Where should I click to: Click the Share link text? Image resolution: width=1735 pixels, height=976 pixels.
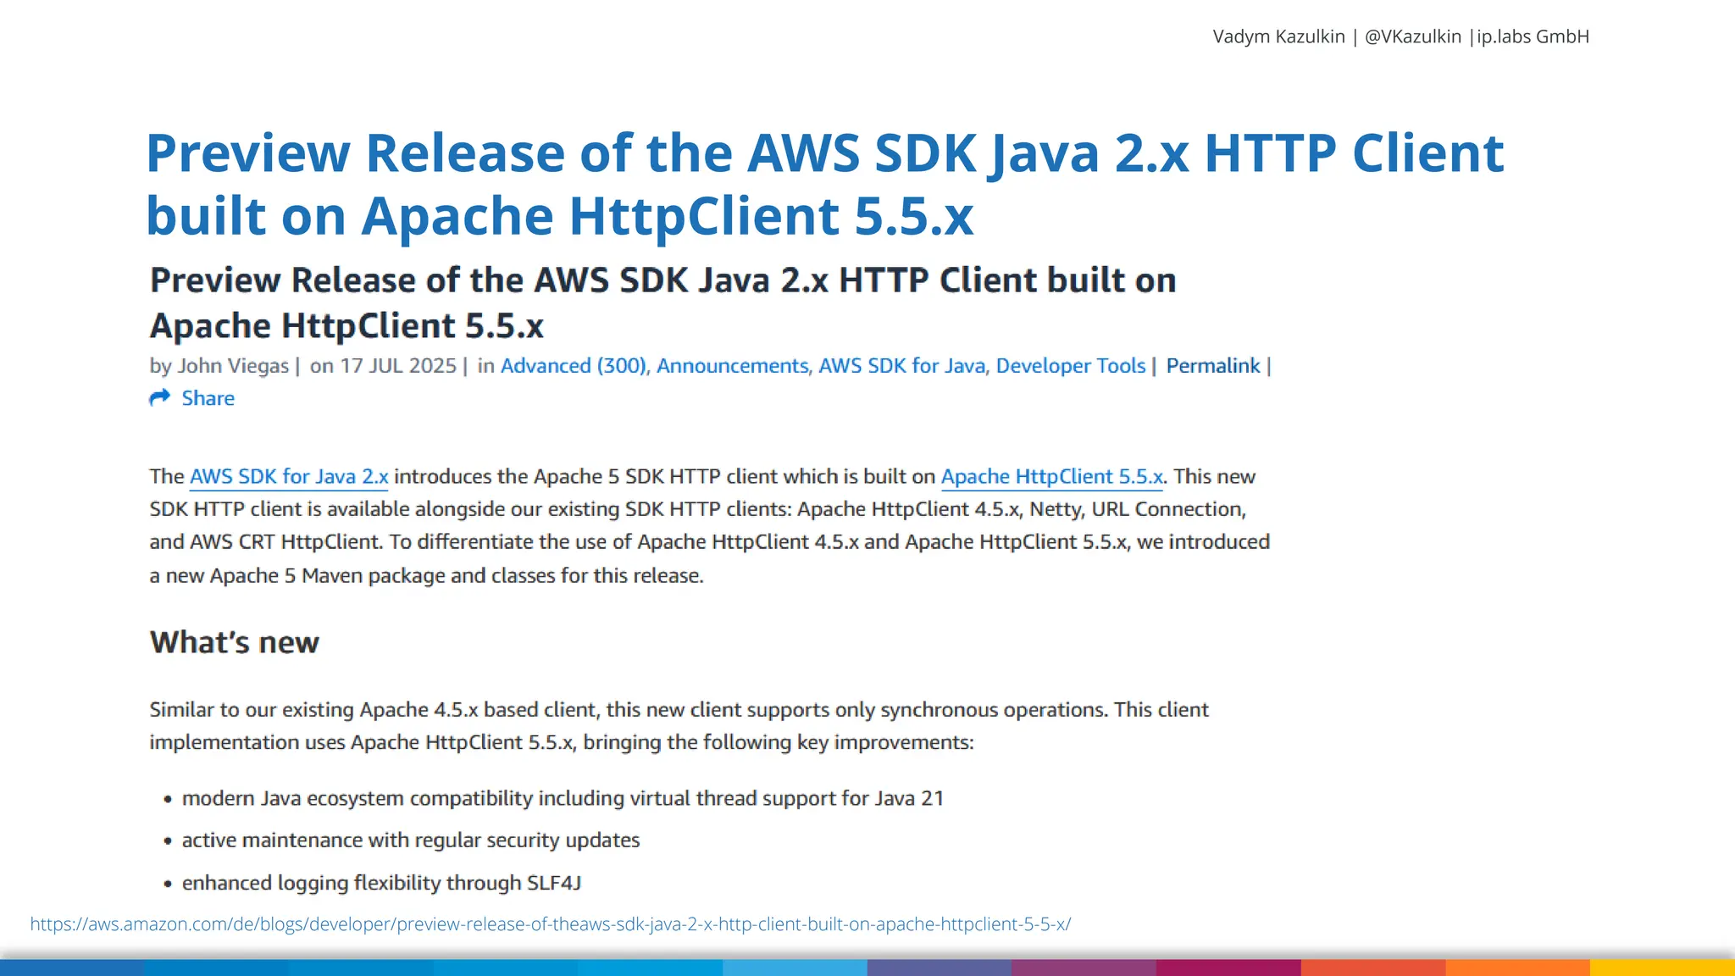tap(208, 398)
